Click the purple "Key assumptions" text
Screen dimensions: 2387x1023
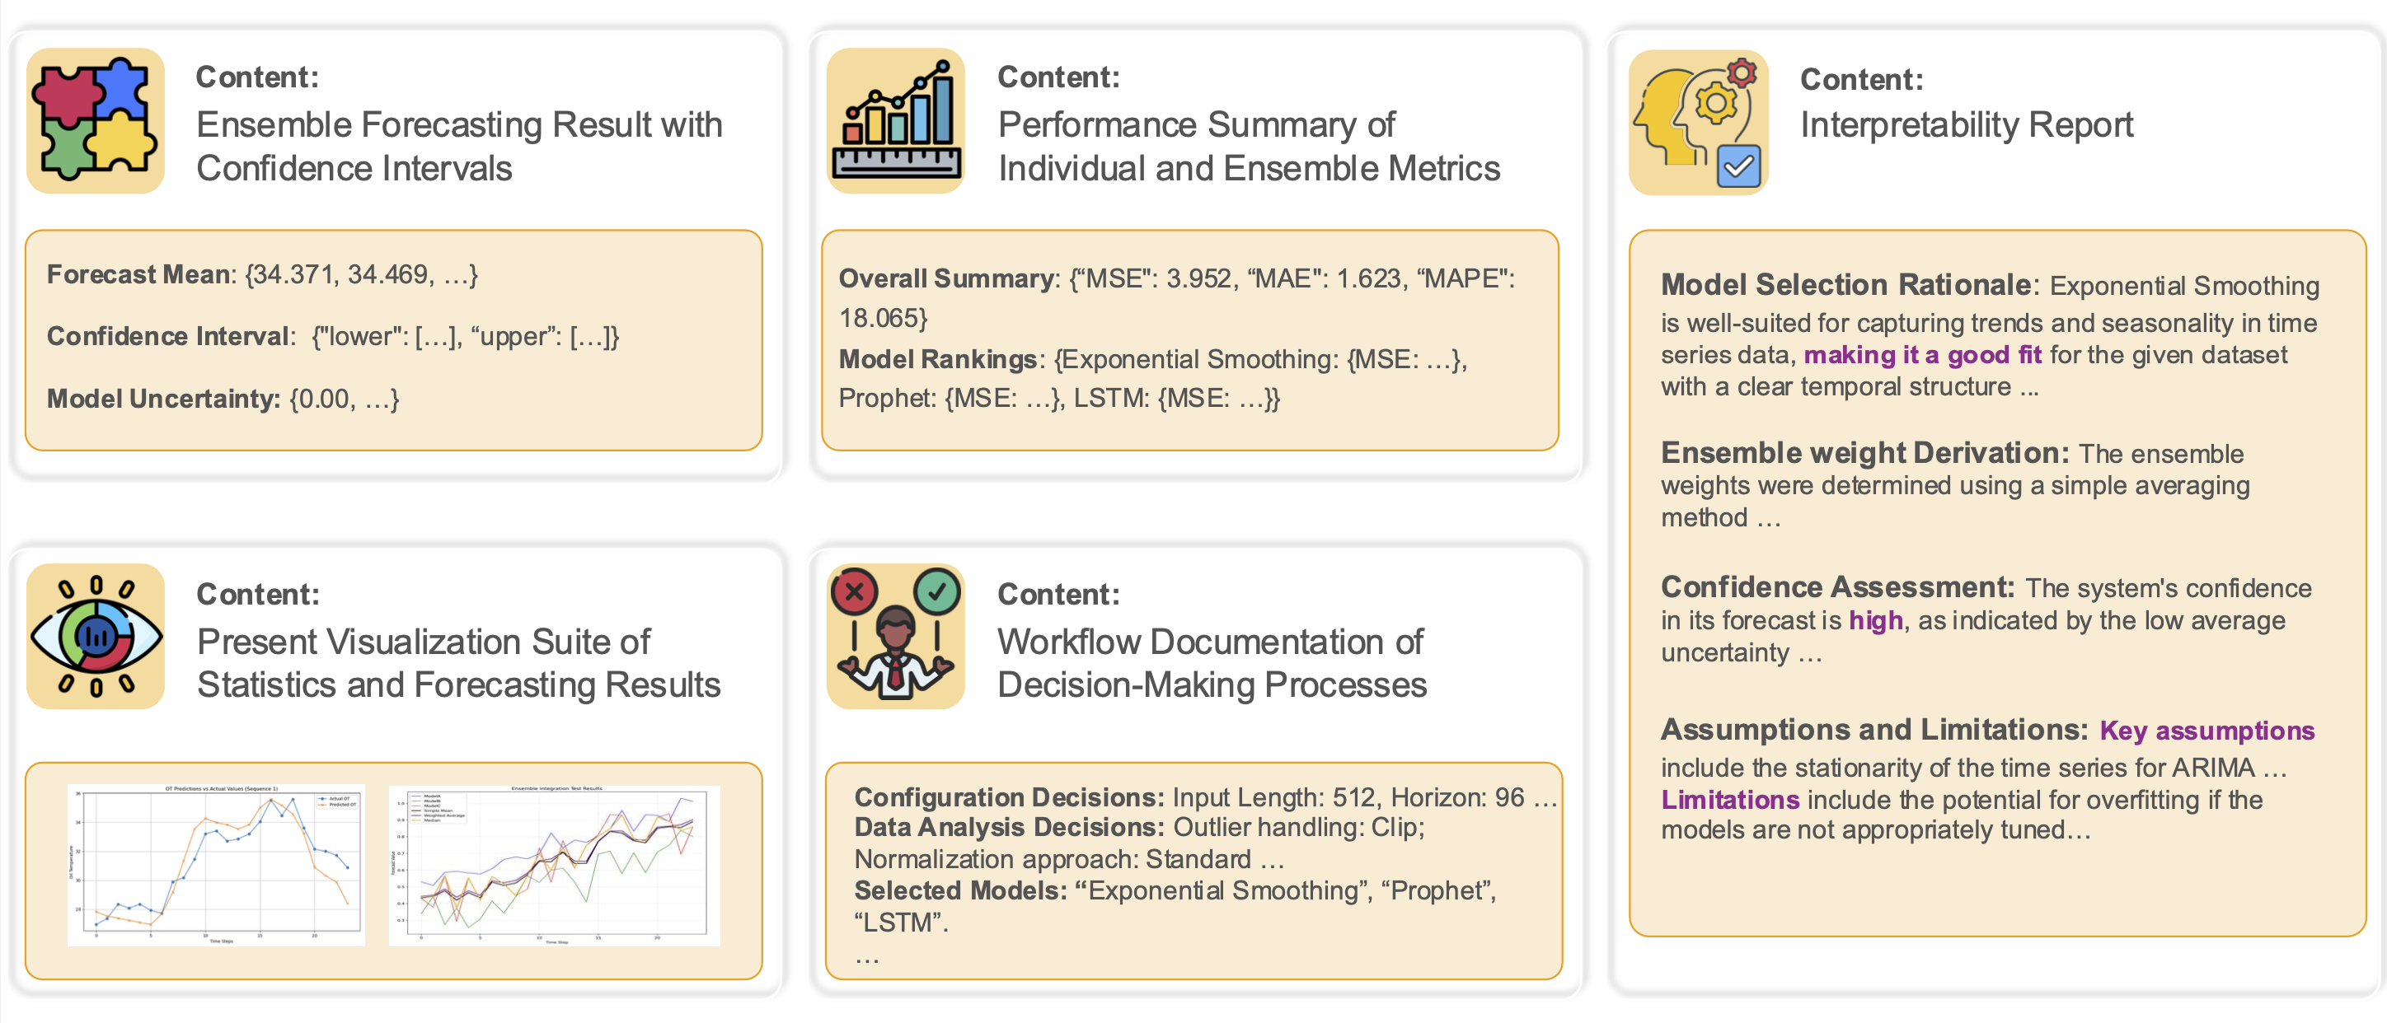2206,731
